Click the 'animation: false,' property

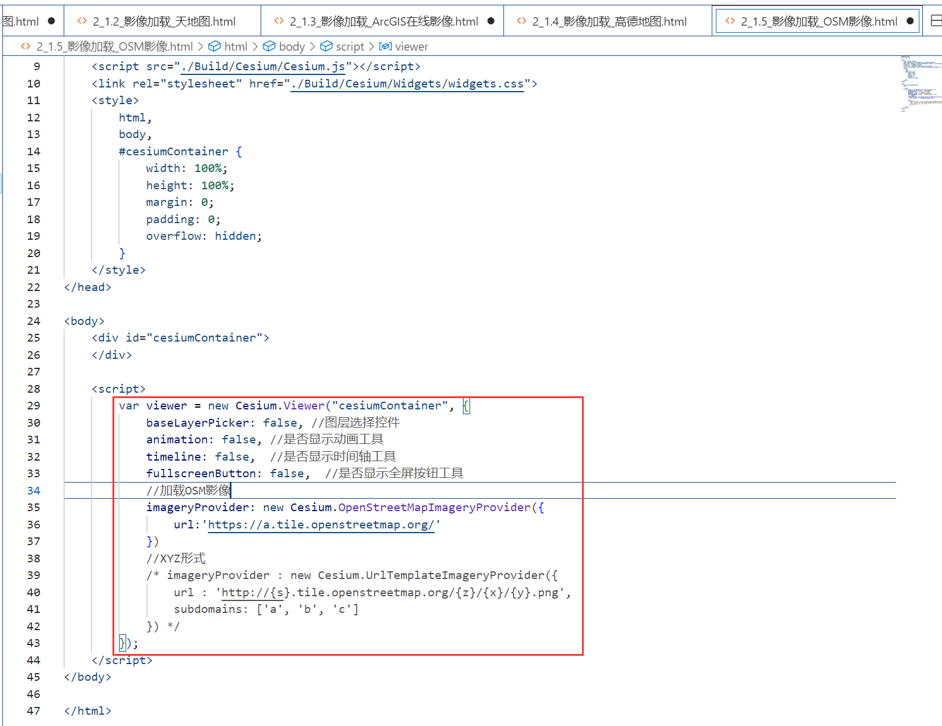pos(204,440)
